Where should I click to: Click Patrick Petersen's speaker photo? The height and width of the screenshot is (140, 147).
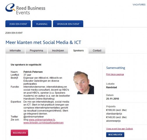(x=84, y=83)
